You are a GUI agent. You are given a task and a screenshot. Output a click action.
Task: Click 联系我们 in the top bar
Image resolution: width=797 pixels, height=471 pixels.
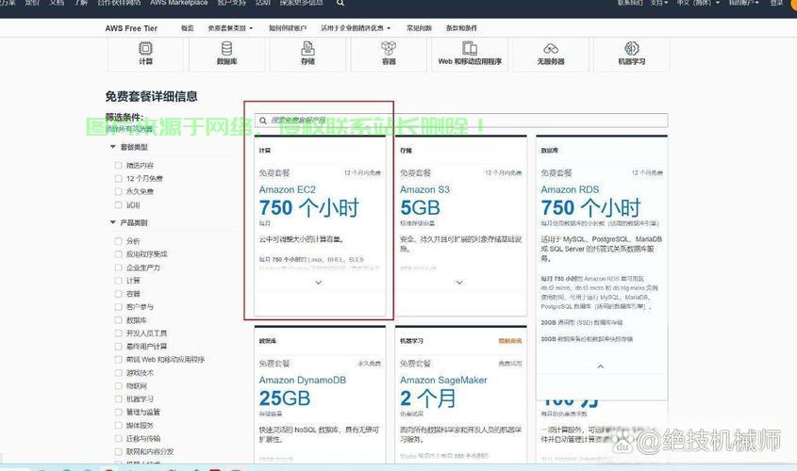630,3
